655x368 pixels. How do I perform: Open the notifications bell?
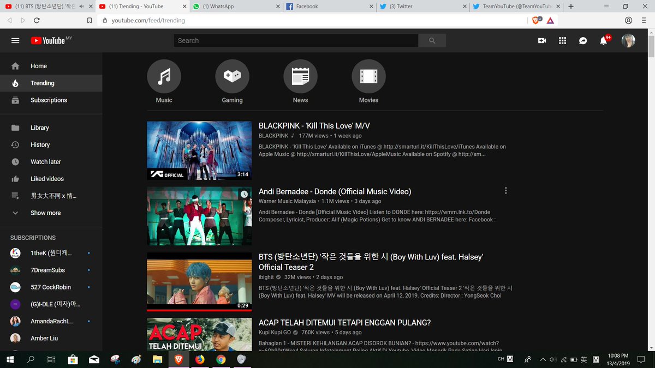[604, 40]
